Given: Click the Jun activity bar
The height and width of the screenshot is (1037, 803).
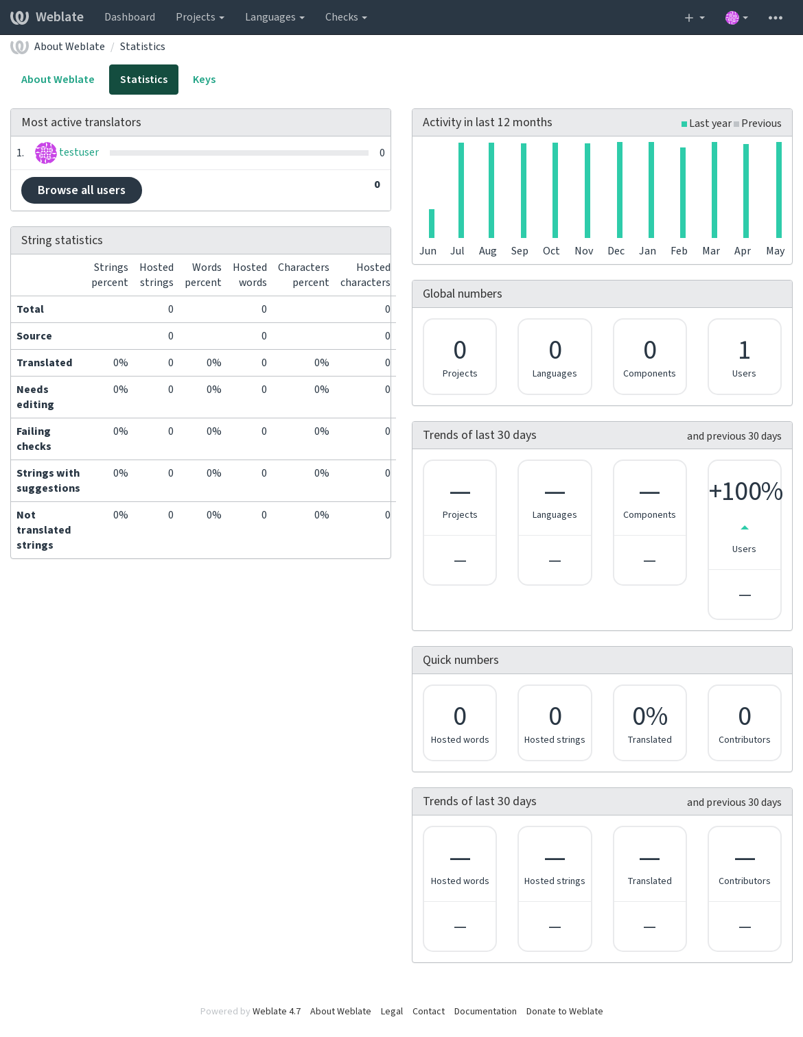Looking at the screenshot, I should coord(432,224).
